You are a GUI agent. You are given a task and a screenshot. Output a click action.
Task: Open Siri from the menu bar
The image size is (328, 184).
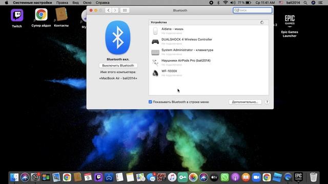tap(313, 3)
